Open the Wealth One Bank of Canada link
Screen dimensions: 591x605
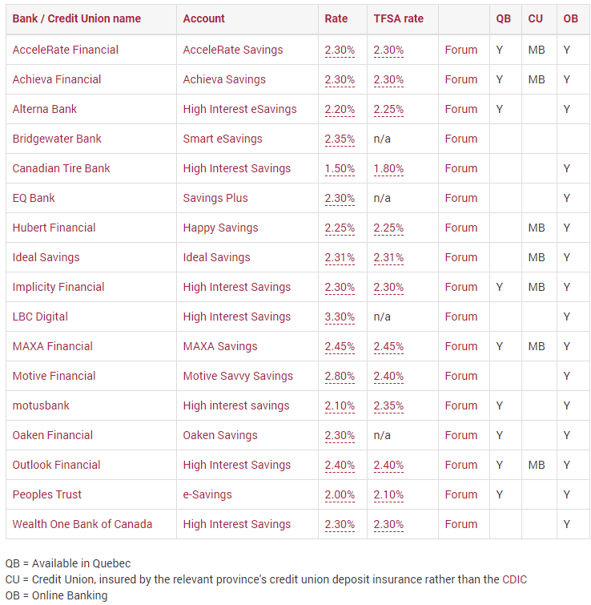point(82,524)
